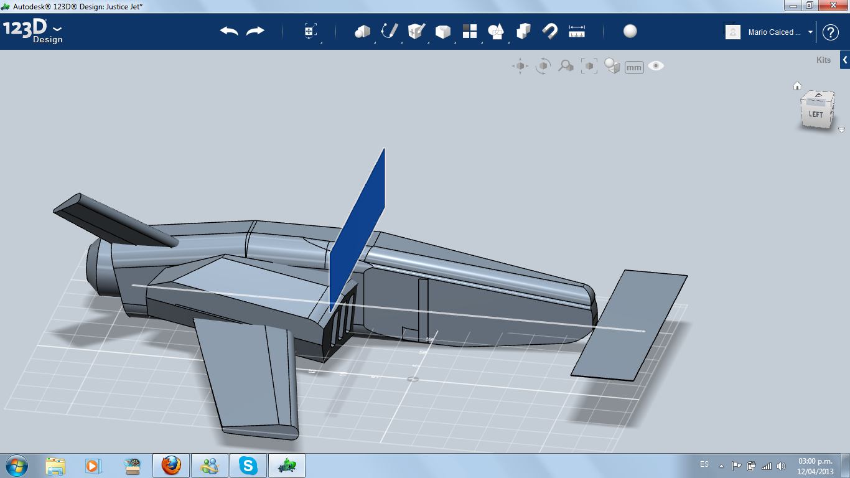Click the Fit view tool
This screenshot has width=850, height=478.
pos(589,66)
